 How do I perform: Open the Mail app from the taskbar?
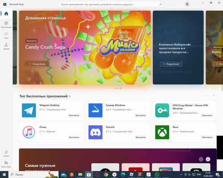tap(64, 175)
